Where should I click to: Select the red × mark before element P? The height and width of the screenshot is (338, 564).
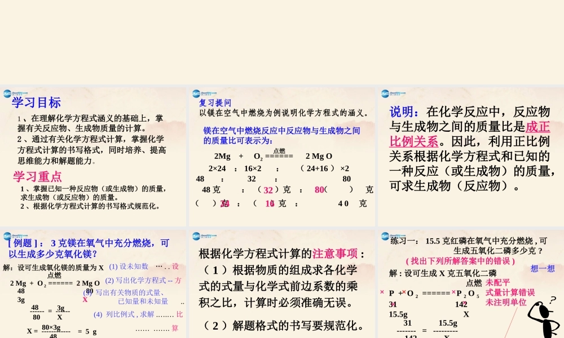[x=381, y=292]
